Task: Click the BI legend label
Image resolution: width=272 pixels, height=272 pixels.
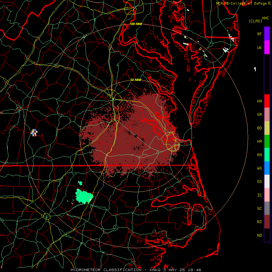Action: (259, 222)
